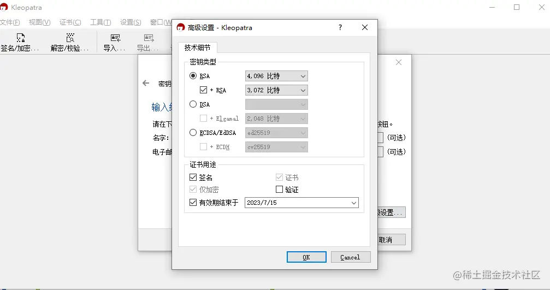Click the Decrypt/Verify (解密/校验) toolbar icon

pyautogui.click(x=70, y=38)
